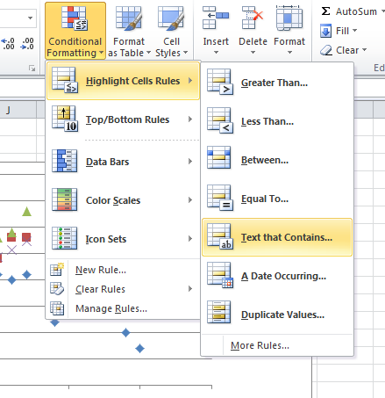The width and height of the screenshot is (385, 398).
Task: Expand the Clear Rules submenu arrow
Action: [190, 289]
